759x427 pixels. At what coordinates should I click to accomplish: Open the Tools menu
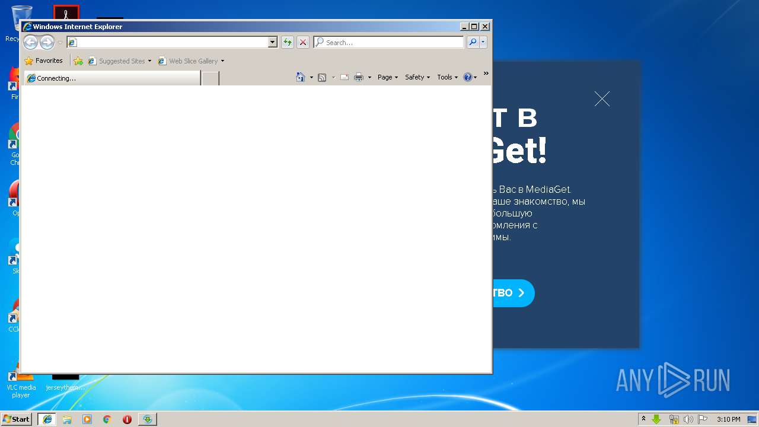click(x=448, y=77)
